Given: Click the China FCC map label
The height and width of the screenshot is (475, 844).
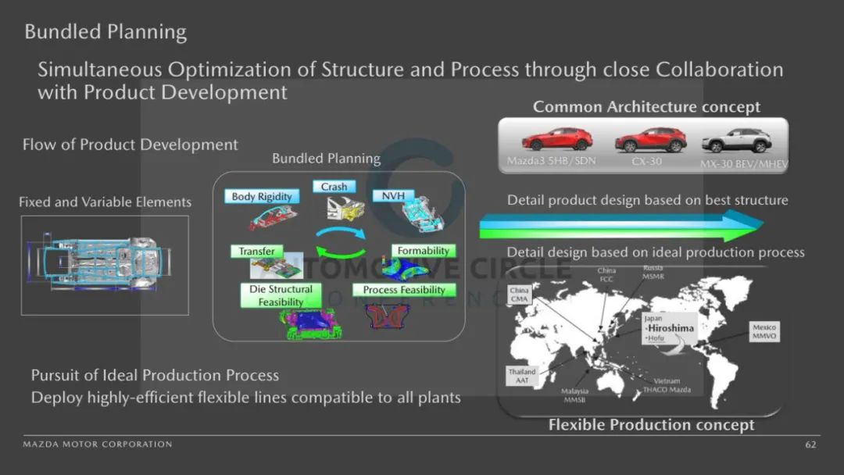Looking at the screenshot, I should 606,275.
